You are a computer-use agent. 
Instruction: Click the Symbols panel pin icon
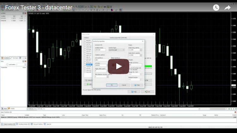23,13
